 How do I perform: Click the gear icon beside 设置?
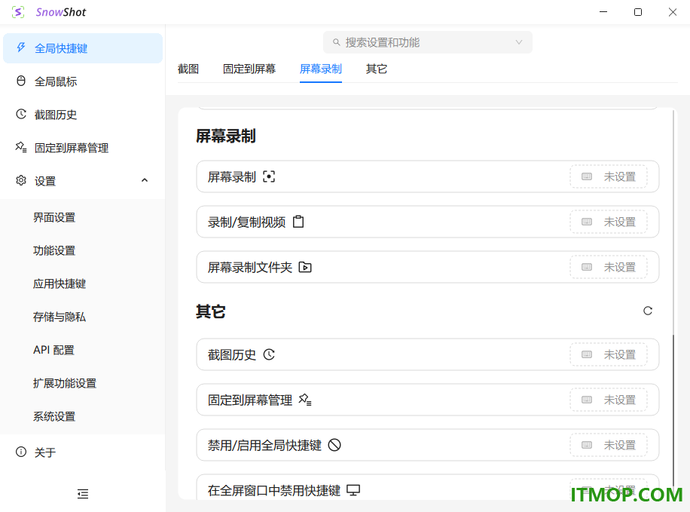coord(20,180)
